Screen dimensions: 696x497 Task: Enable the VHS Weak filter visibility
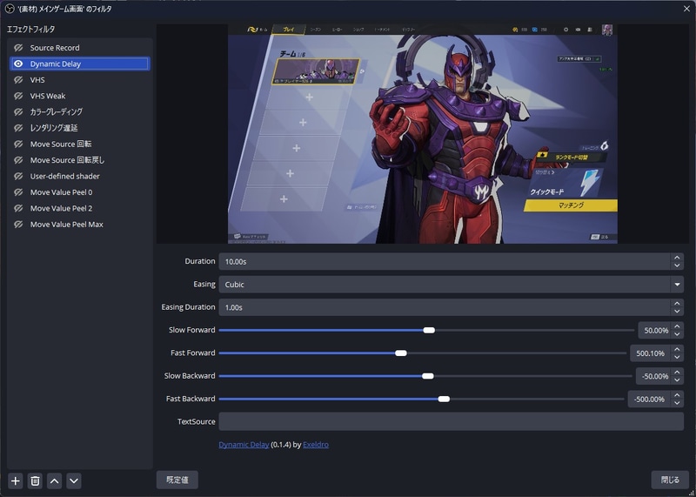pyautogui.click(x=18, y=96)
